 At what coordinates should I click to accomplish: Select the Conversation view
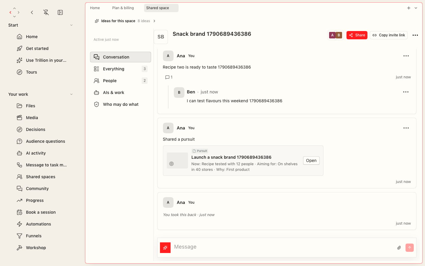click(x=120, y=57)
